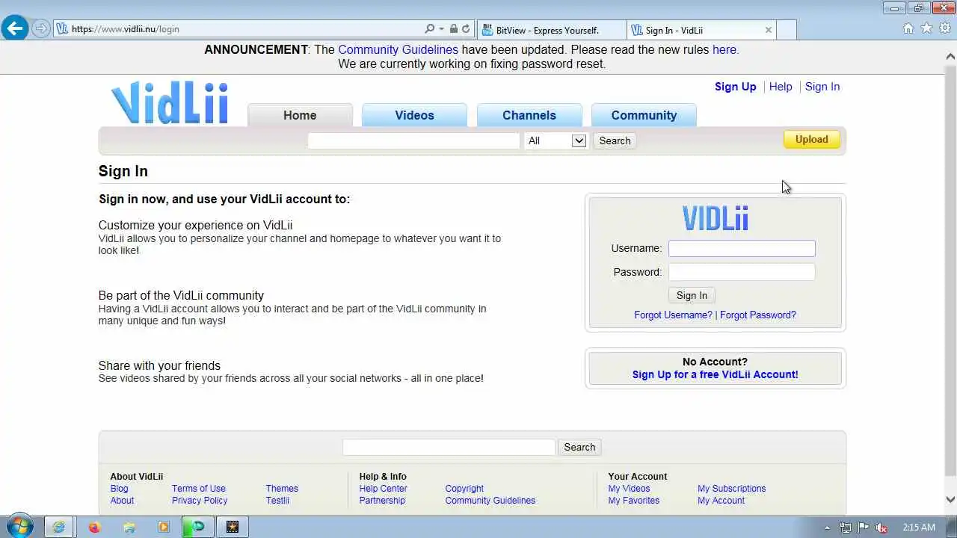Open the My Subscriptions footer link
This screenshot has height=538, width=957.
point(731,489)
